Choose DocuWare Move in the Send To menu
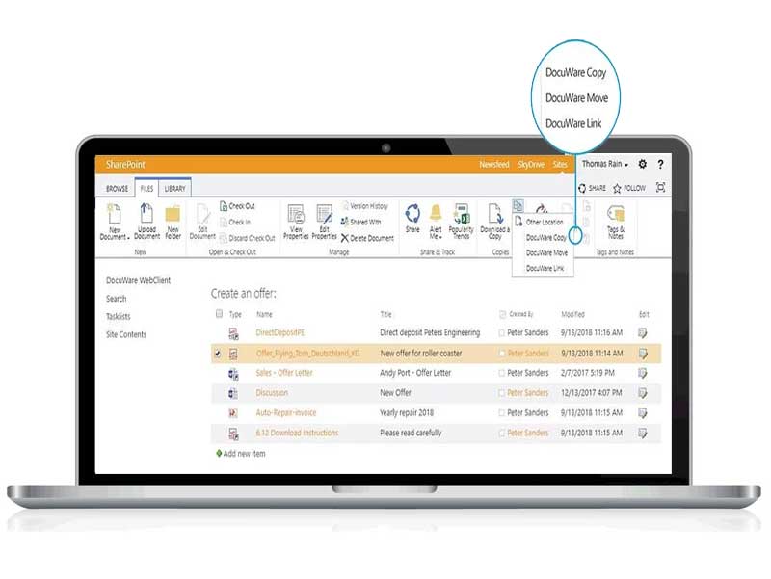This screenshot has height=579, width=771. (546, 253)
